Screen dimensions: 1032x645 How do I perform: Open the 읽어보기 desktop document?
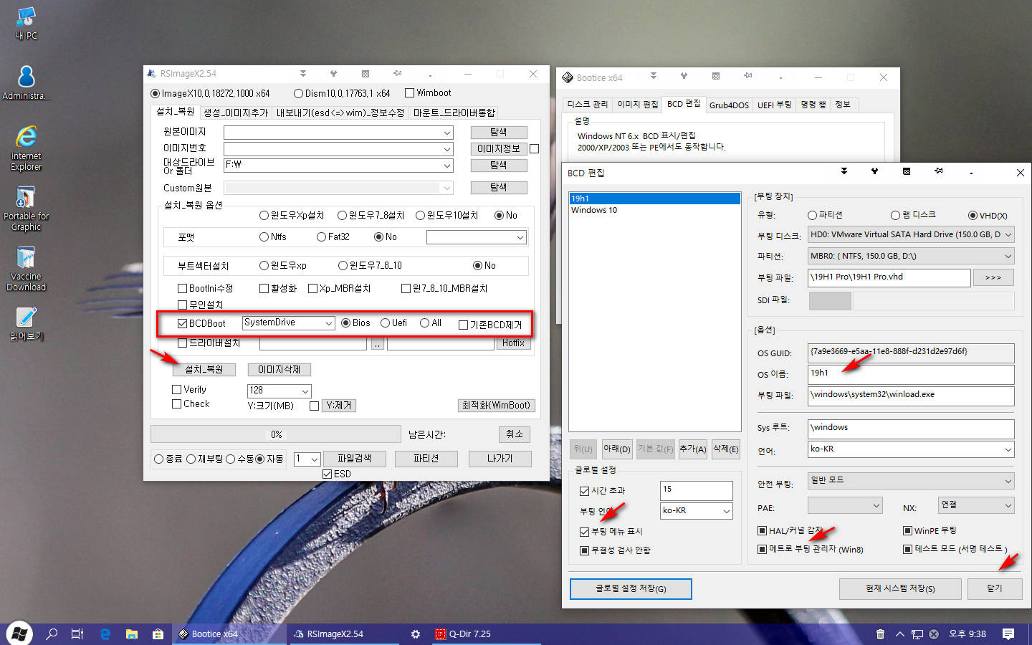[x=27, y=324]
